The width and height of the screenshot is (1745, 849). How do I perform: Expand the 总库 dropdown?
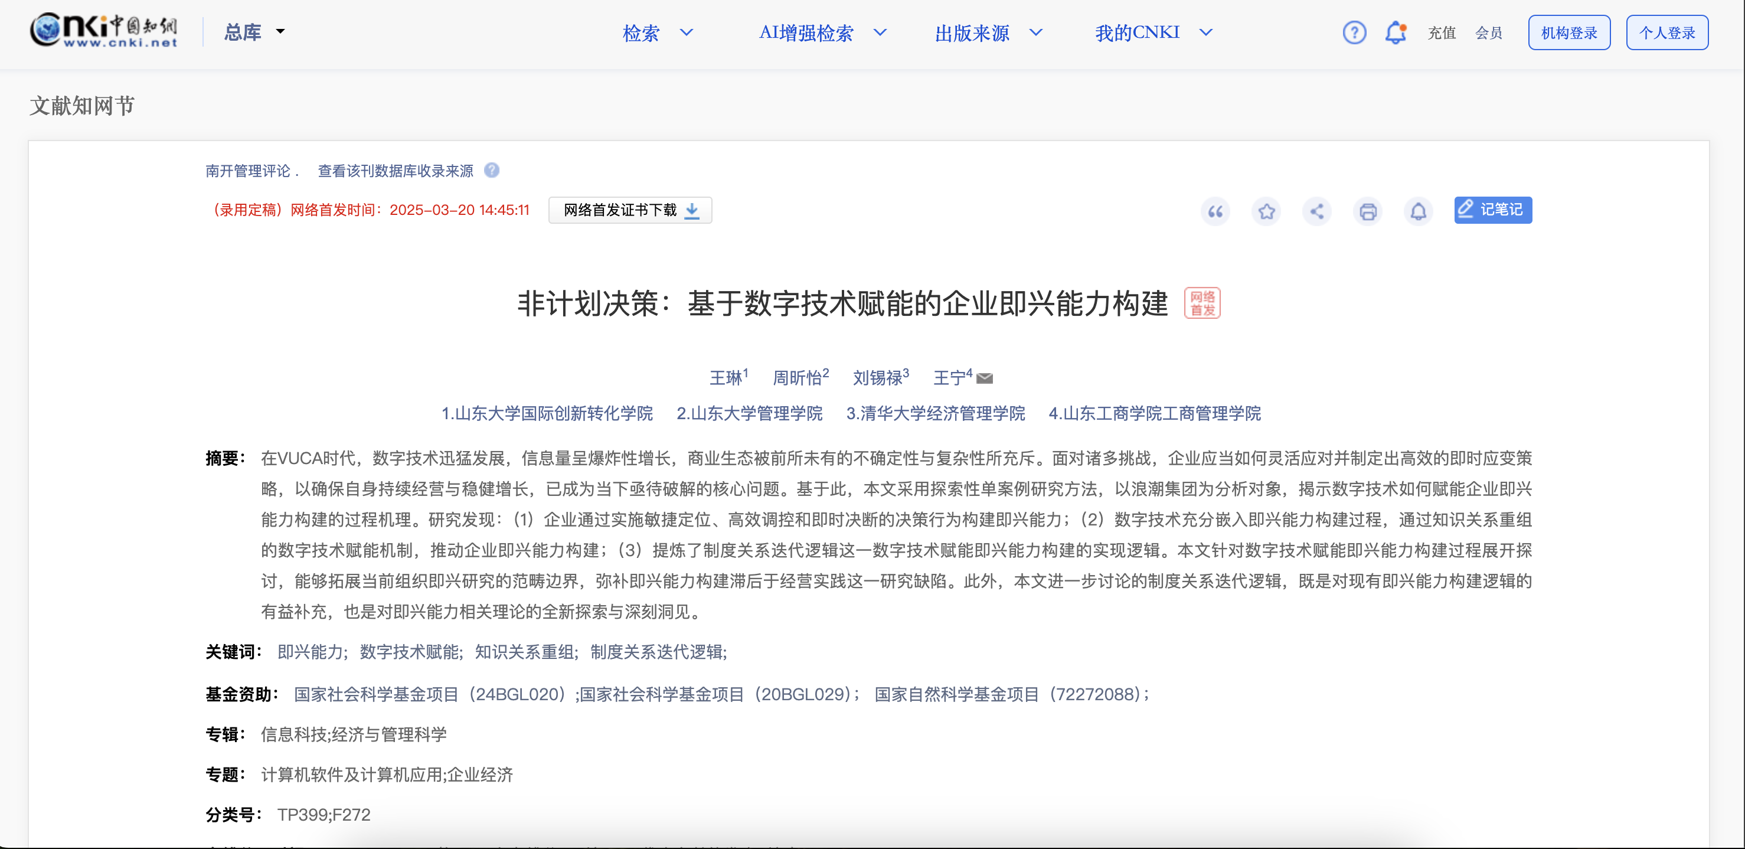(x=254, y=32)
